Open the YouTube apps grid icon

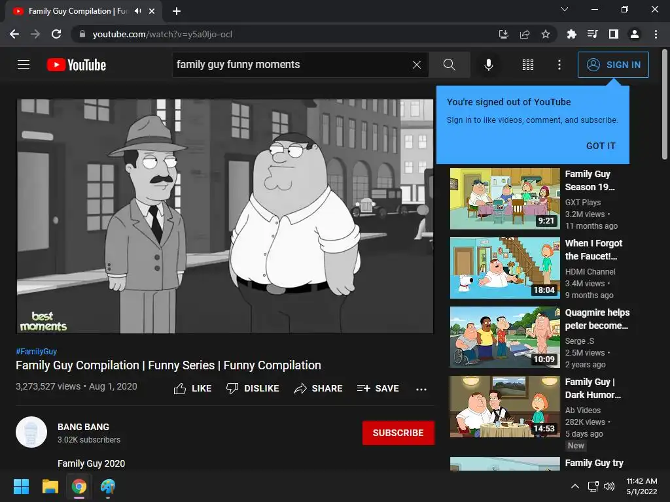tap(528, 65)
